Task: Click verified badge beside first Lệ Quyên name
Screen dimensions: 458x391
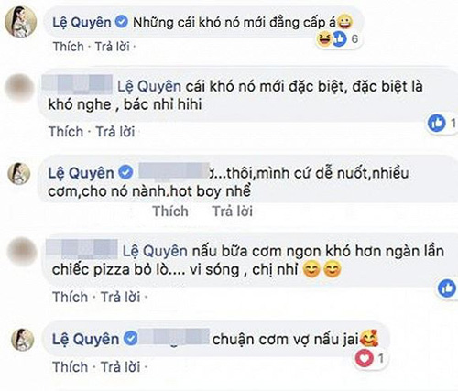Action: [122, 22]
